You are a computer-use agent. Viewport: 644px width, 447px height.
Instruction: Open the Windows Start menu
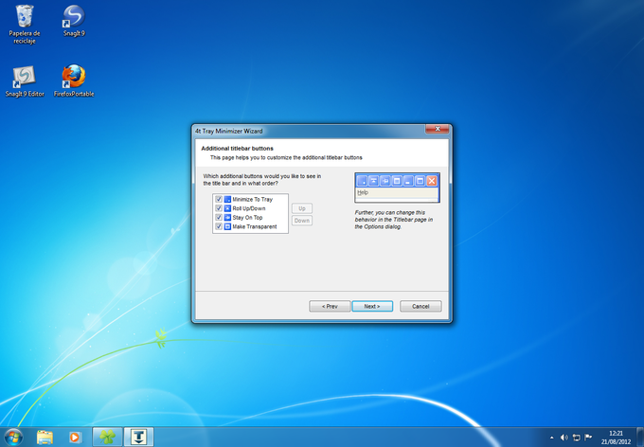point(13,438)
